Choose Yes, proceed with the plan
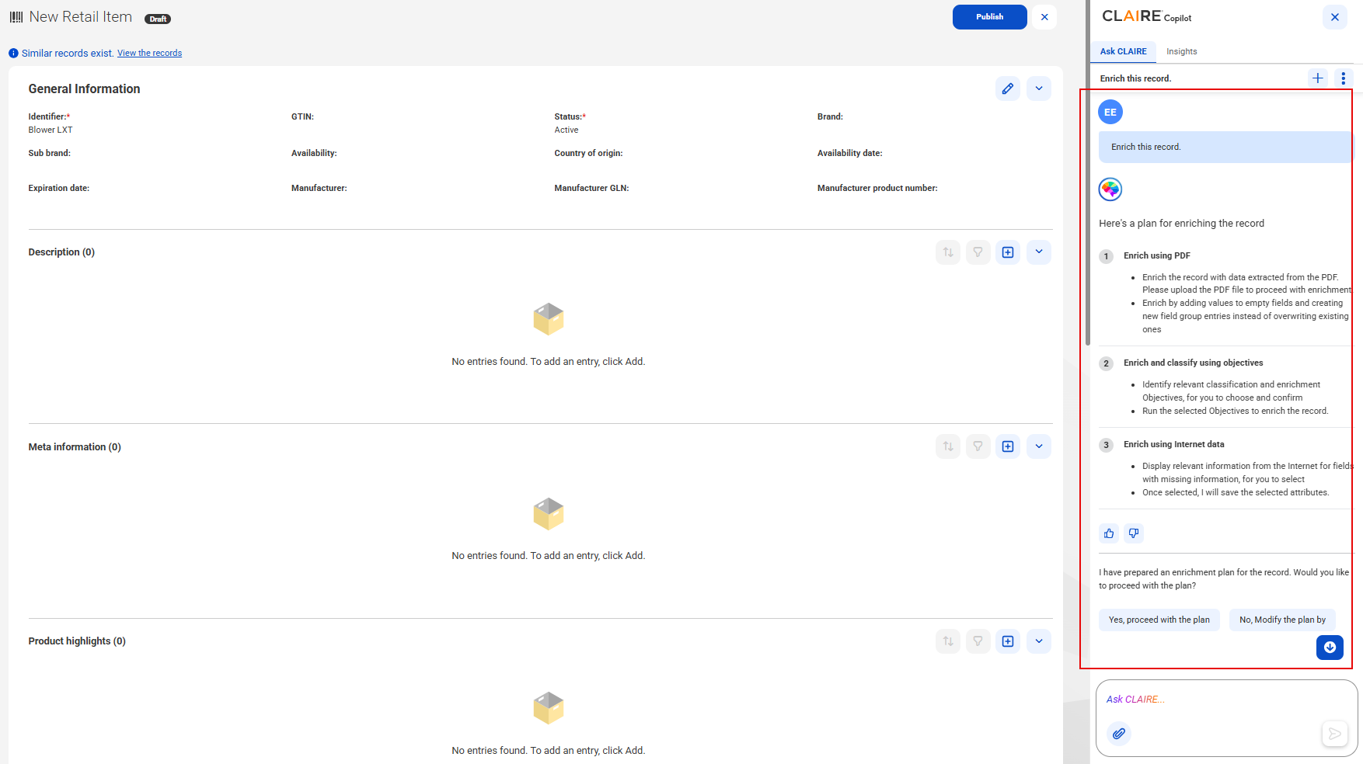 pyautogui.click(x=1159, y=620)
